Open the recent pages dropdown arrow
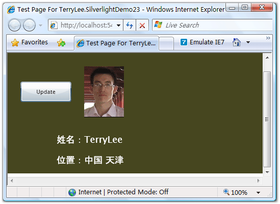280x204 pixels. pos(40,25)
